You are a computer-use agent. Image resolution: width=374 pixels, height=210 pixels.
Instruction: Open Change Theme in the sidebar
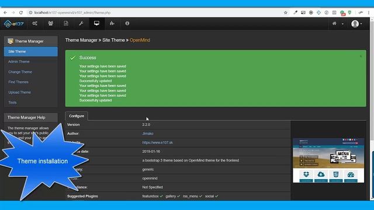20,72
